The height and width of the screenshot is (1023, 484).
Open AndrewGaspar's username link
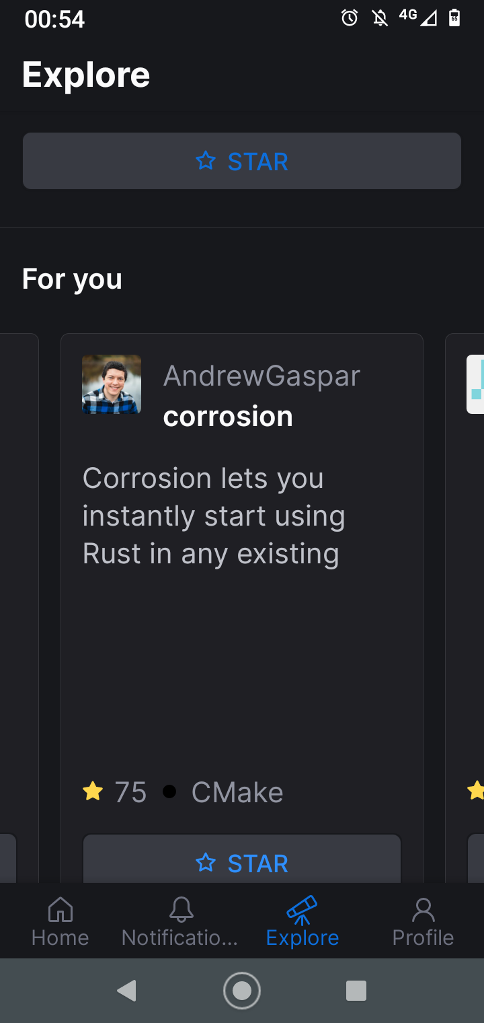click(x=261, y=375)
